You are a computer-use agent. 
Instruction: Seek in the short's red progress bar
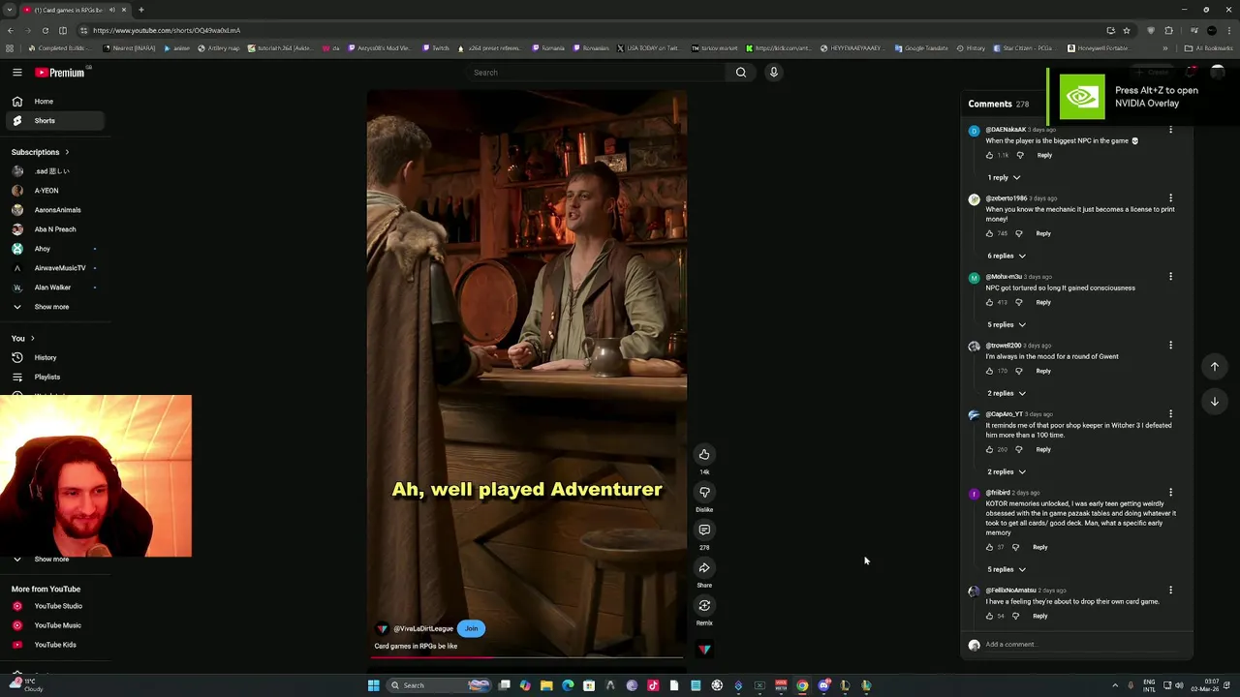click(527, 657)
